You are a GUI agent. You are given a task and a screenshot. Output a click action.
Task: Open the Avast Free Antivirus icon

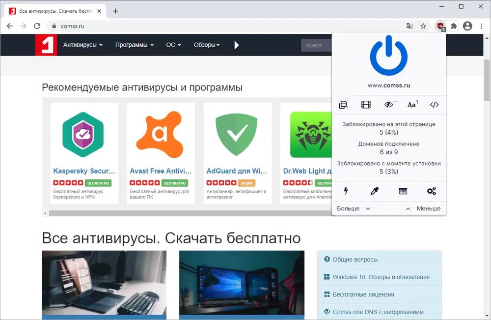pyautogui.click(x=160, y=135)
